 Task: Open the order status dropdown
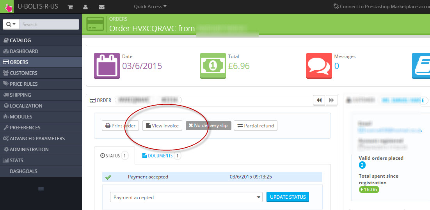point(187,197)
